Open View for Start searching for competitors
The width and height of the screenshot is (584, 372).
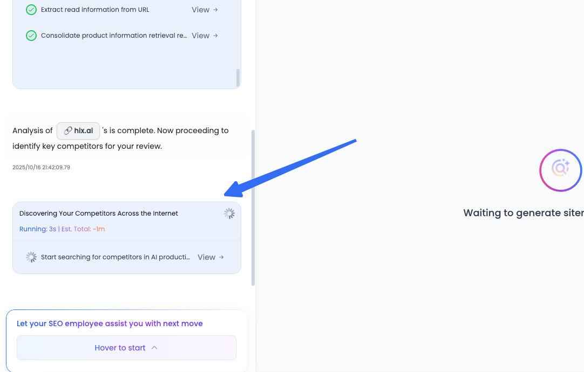point(207,257)
